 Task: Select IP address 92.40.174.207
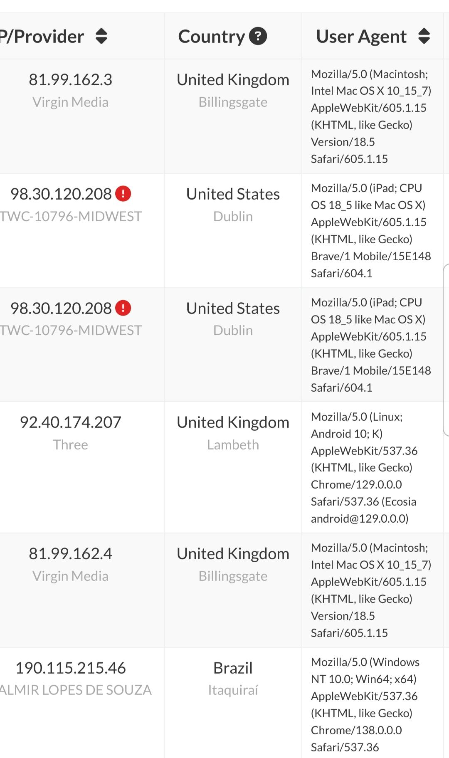point(70,422)
